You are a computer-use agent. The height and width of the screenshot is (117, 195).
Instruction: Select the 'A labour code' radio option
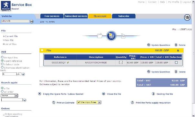[2, 64]
